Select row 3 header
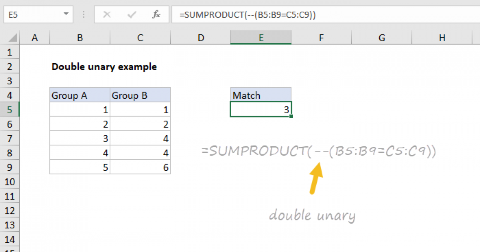Image resolution: width=480 pixels, height=252 pixels. 10,81
